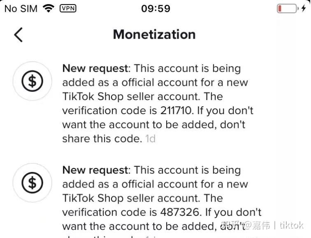Tap the 知乎 watermark at bottom right
Viewport: 311px width, 238px height.
click(x=230, y=225)
